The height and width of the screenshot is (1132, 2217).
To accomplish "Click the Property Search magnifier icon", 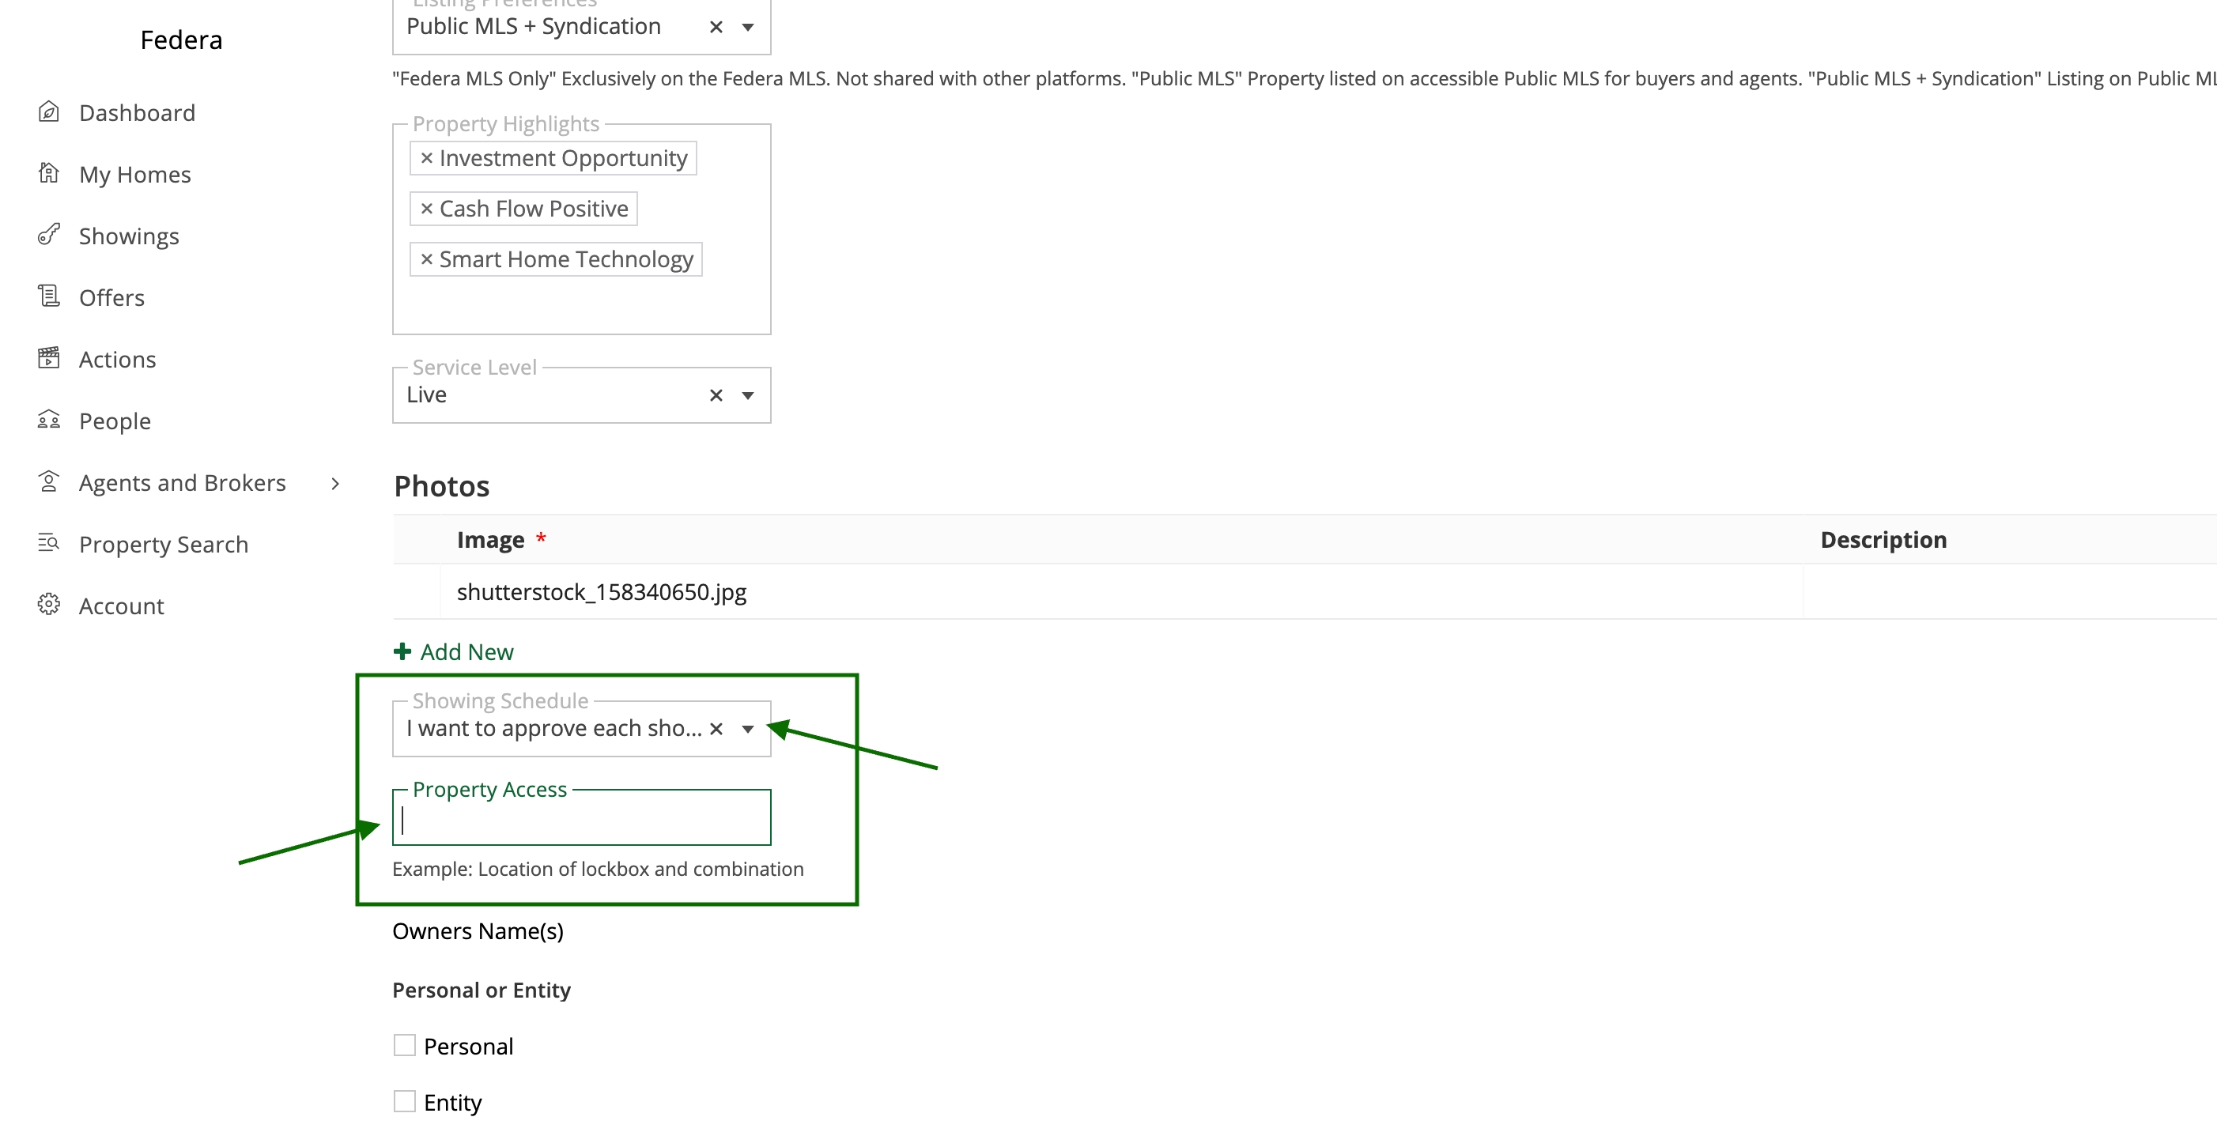I will 49,544.
